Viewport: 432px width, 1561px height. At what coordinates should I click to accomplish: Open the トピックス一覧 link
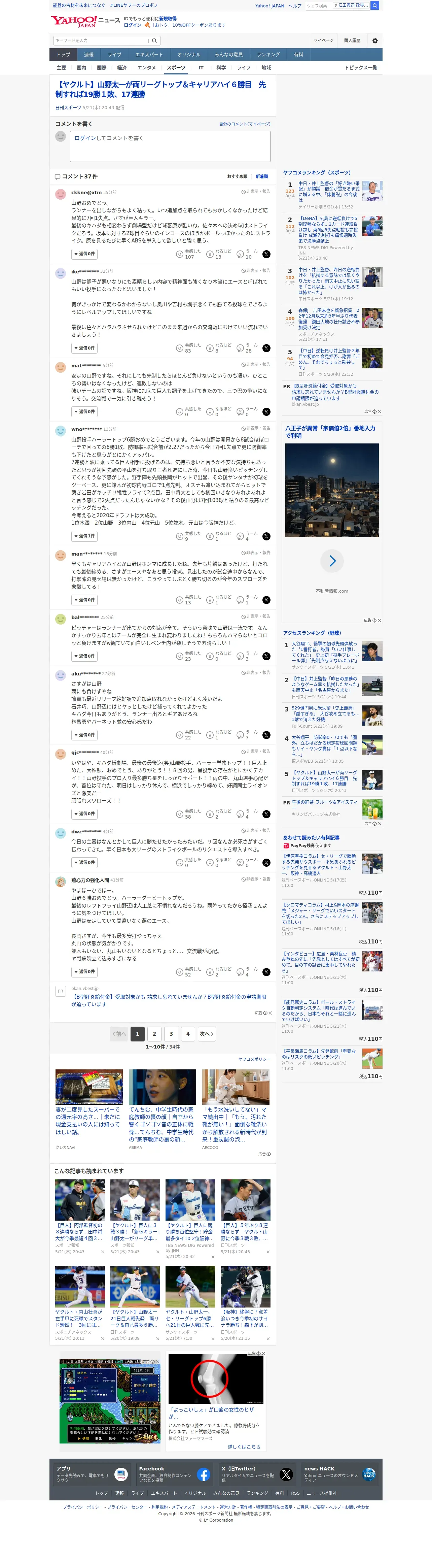pos(361,68)
